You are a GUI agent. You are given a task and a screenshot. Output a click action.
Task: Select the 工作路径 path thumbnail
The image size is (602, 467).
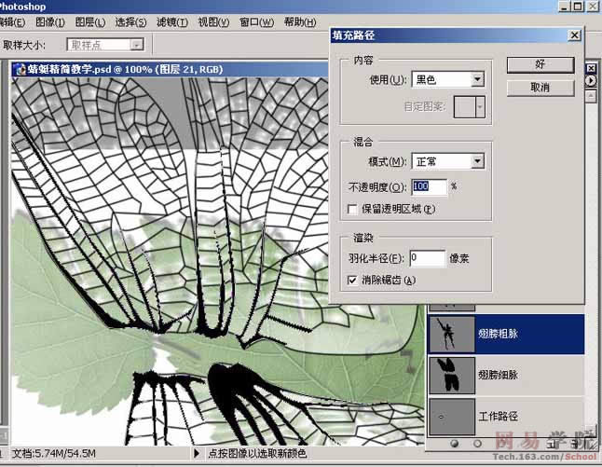(452, 417)
